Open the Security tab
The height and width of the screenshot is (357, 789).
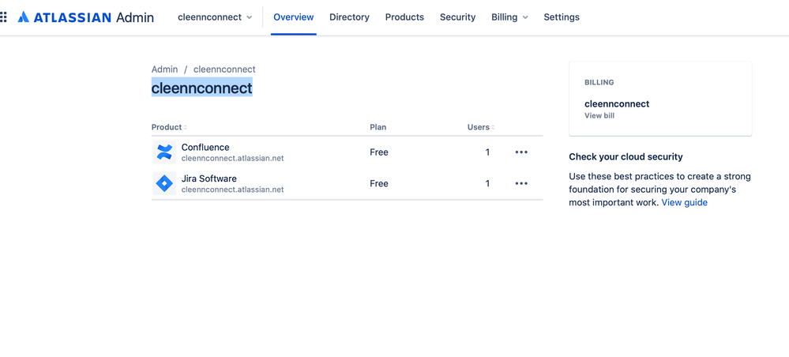(458, 17)
